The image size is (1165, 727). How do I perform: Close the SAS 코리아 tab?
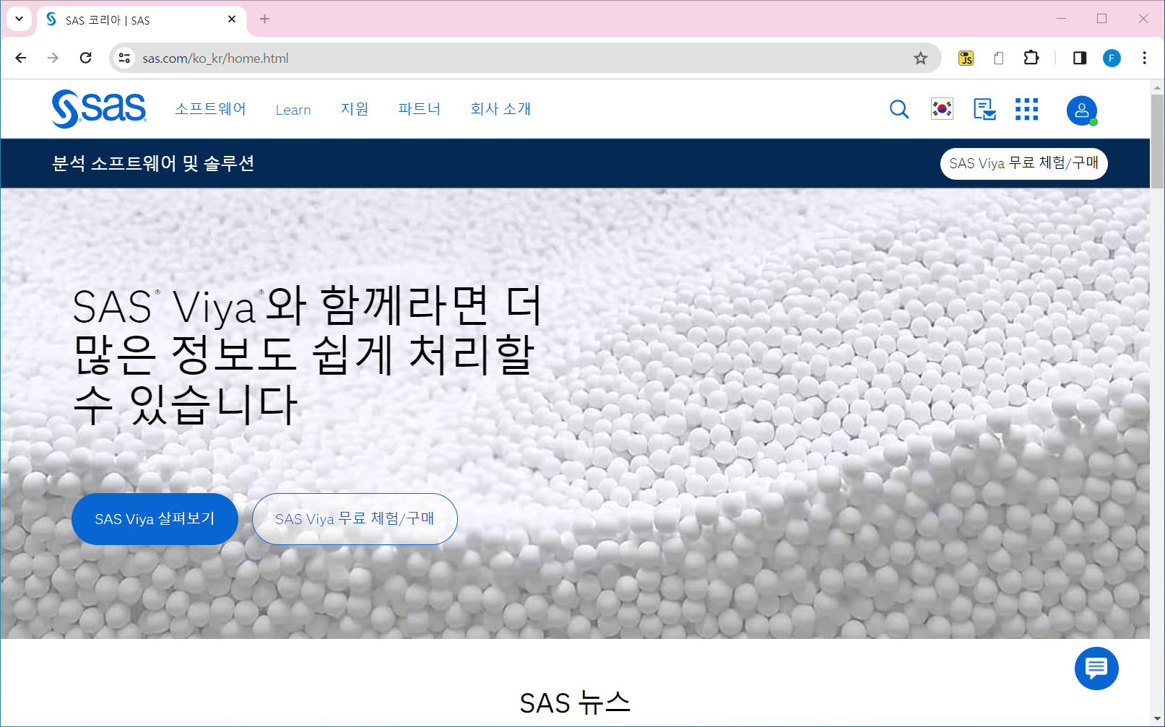[232, 19]
